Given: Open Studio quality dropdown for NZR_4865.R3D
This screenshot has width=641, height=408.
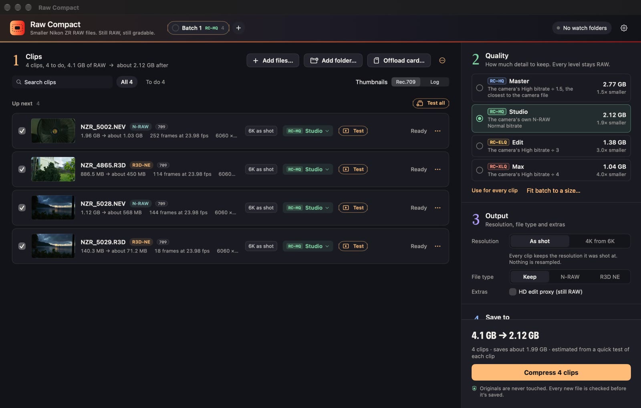Looking at the screenshot, I should [x=308, y=169].
